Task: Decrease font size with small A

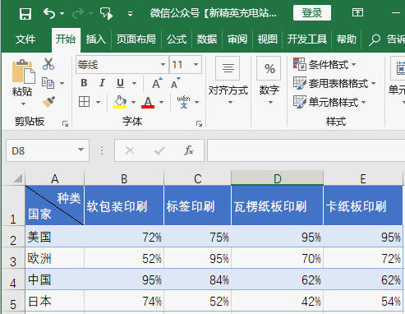Action: [x=175, y=83]
